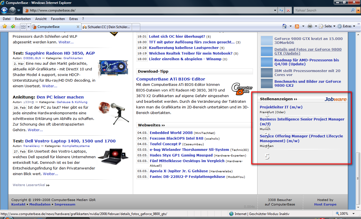The width and height of the screenshot is (361, 219).
Task: Click the address bar URL field
Action: (148, 10)
